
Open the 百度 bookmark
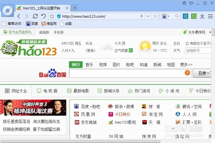click(x=32, y=24)
